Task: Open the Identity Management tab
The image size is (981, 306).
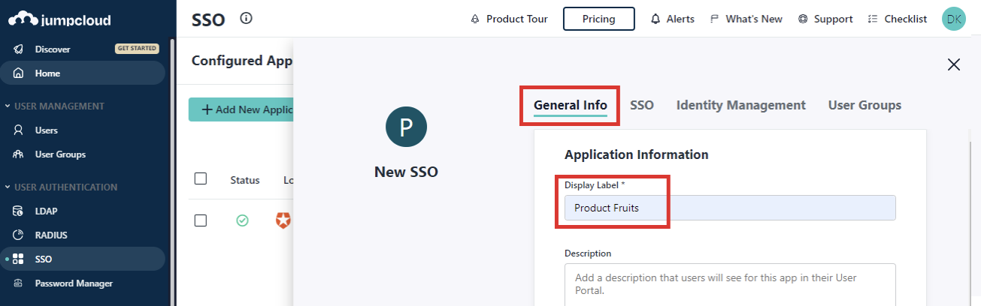Action: tap(741, 106)
